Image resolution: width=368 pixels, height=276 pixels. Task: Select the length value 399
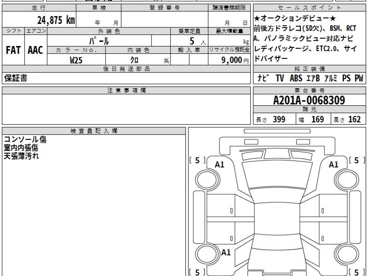(x=279, y=119)
